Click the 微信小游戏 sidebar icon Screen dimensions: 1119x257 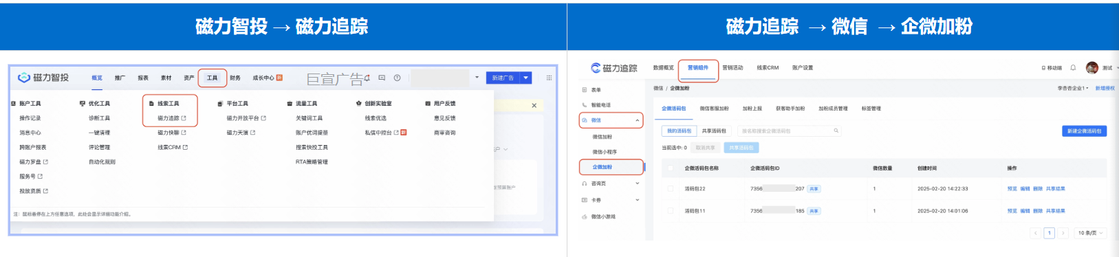coord(585,216)
